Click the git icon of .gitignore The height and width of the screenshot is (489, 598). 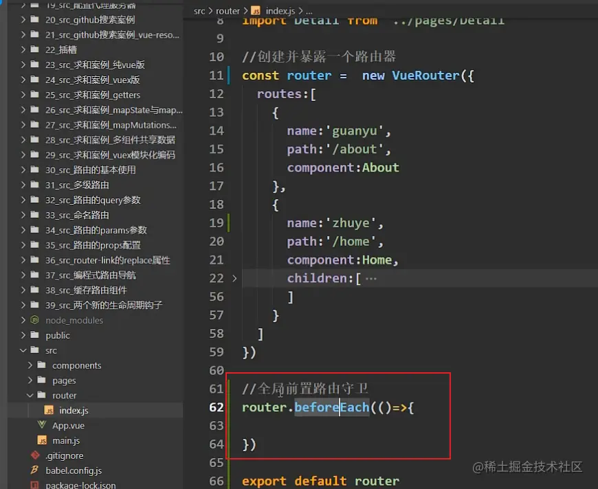(x=35, y=455)
